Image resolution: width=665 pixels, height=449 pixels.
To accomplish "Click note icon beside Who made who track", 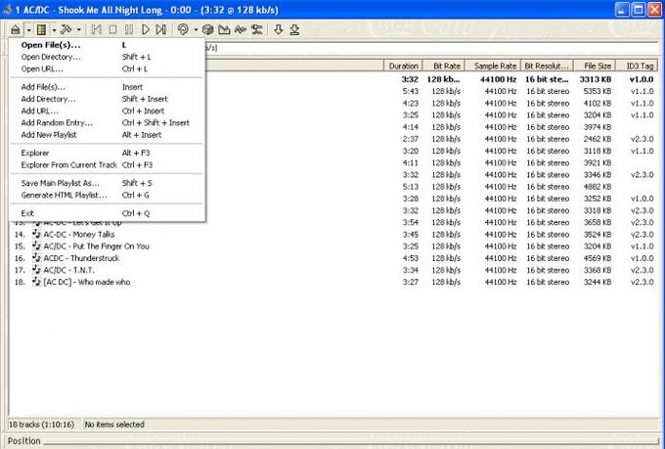I will 36,282.
